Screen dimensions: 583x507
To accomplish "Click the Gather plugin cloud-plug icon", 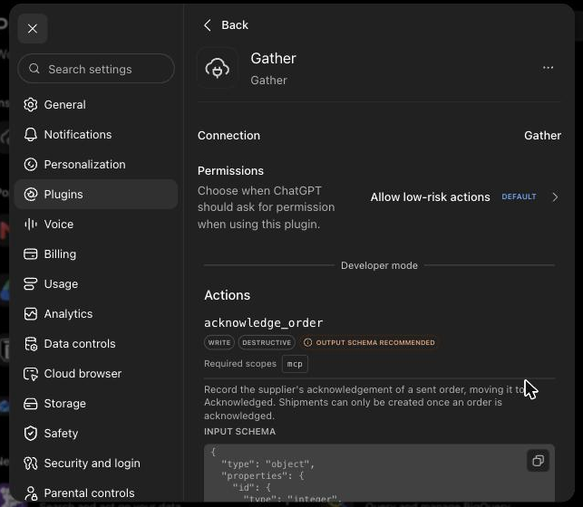I will click(x=217, y=68).
